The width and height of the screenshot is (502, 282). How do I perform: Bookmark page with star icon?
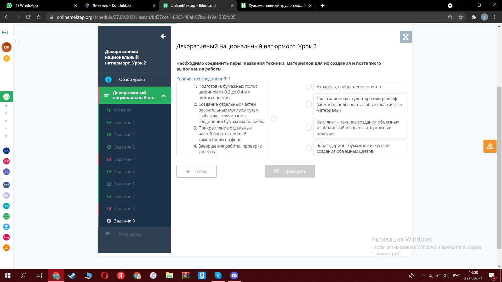click(x=461, y=17)
